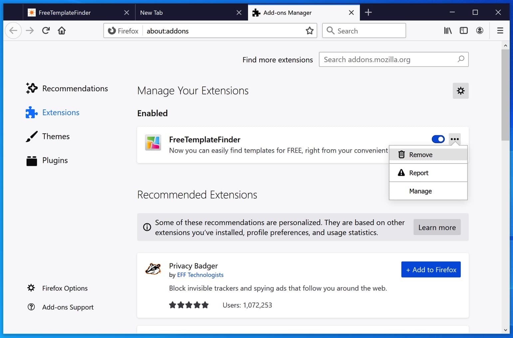Select the Add-ons Manager tab
This screenshot has width=513, height=338.
[x=304, y=12]
